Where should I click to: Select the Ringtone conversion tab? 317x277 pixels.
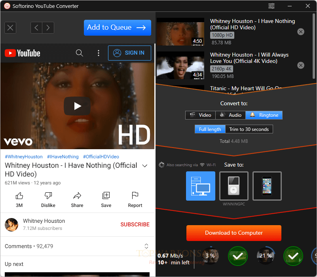coord(264,115)
